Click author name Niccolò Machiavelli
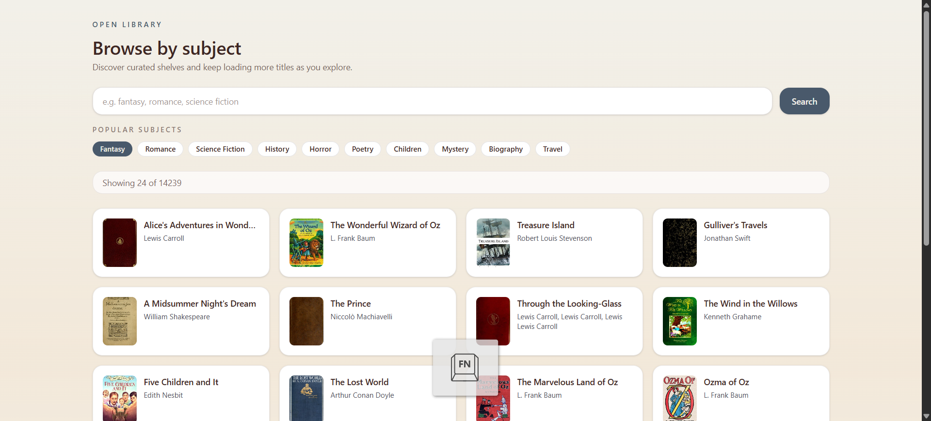The height and width of the screenshot is (421, 931). [362, 317]
